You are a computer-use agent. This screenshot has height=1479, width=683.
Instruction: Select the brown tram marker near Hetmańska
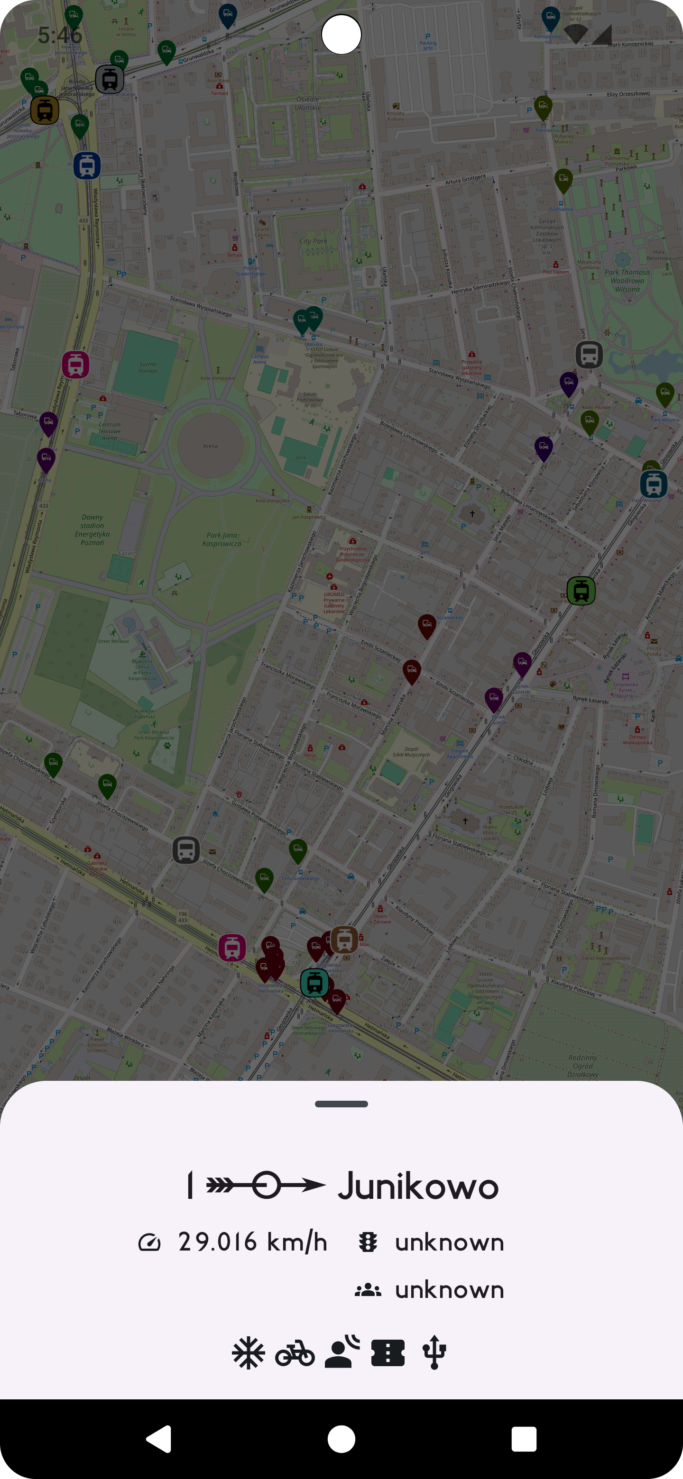point(345,939)
